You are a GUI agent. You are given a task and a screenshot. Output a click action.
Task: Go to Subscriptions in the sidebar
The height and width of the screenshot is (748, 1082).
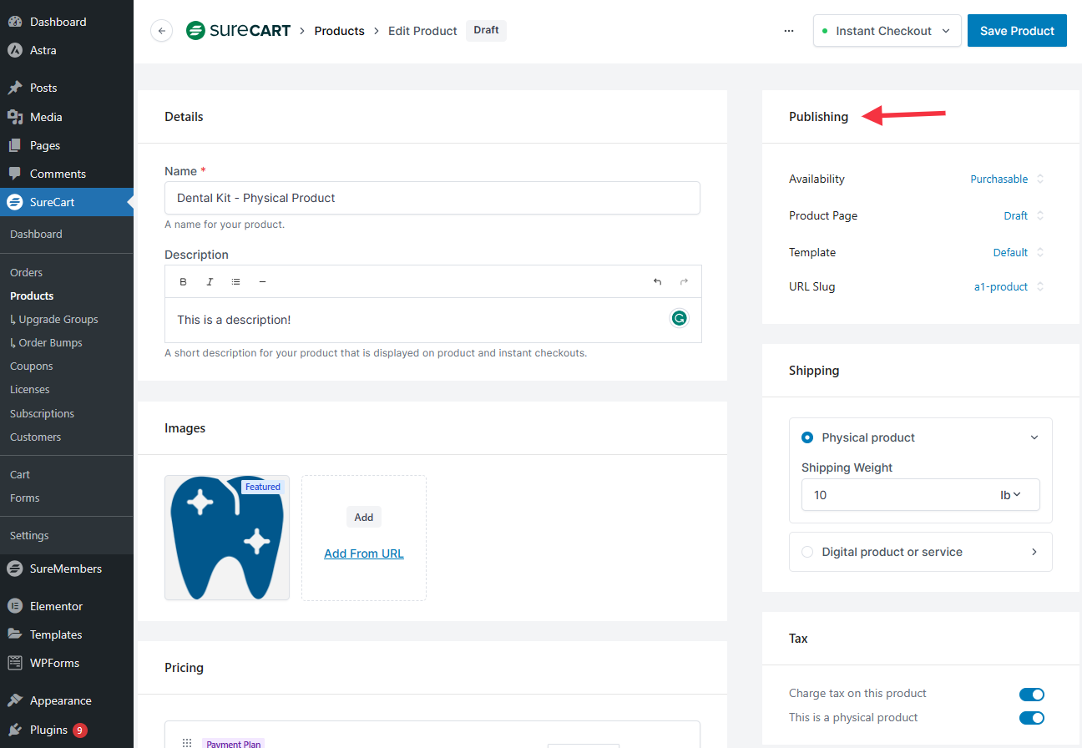pyautogui.click(x=42, y=413)
